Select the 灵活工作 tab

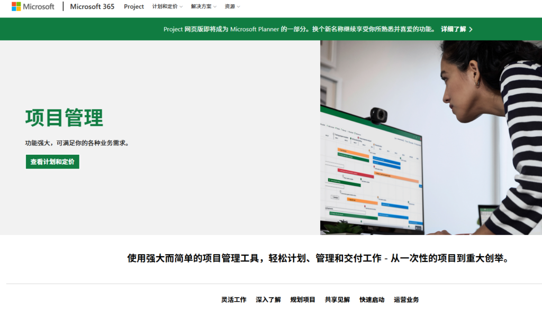[x=233, y=299]
